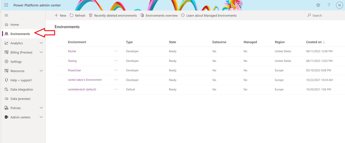
Task: Open the Rachel environment link
Action: click(72, 51)
